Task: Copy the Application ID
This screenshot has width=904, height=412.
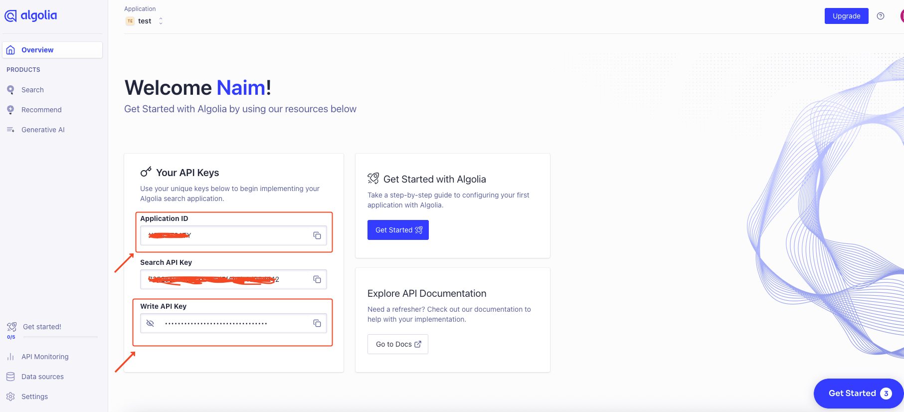Action: click(317, 235)
